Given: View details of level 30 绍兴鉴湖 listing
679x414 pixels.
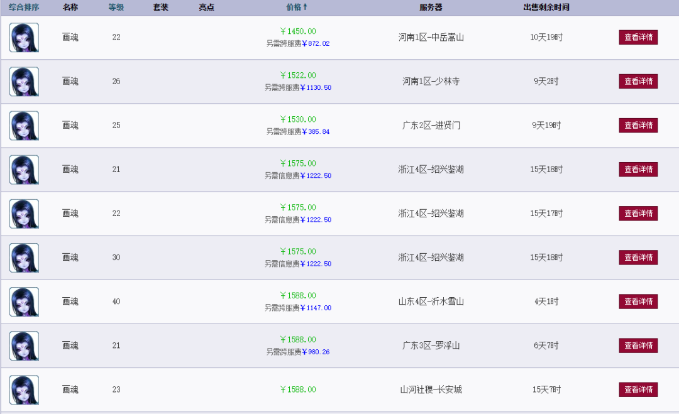Looking at the screenshot, I should (638, 258).
